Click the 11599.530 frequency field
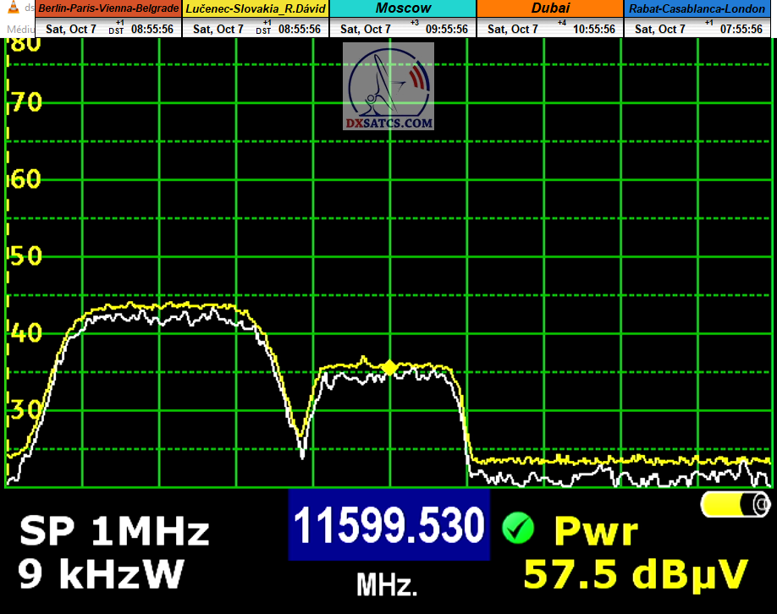Image resolution: width=777 pixels, height=614 pixels. (389, 525)
